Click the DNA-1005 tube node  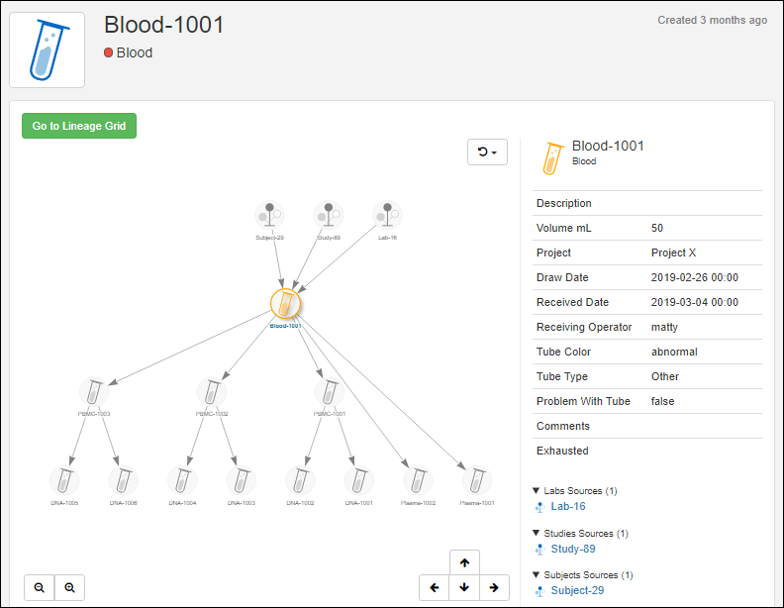click(64, 480)
